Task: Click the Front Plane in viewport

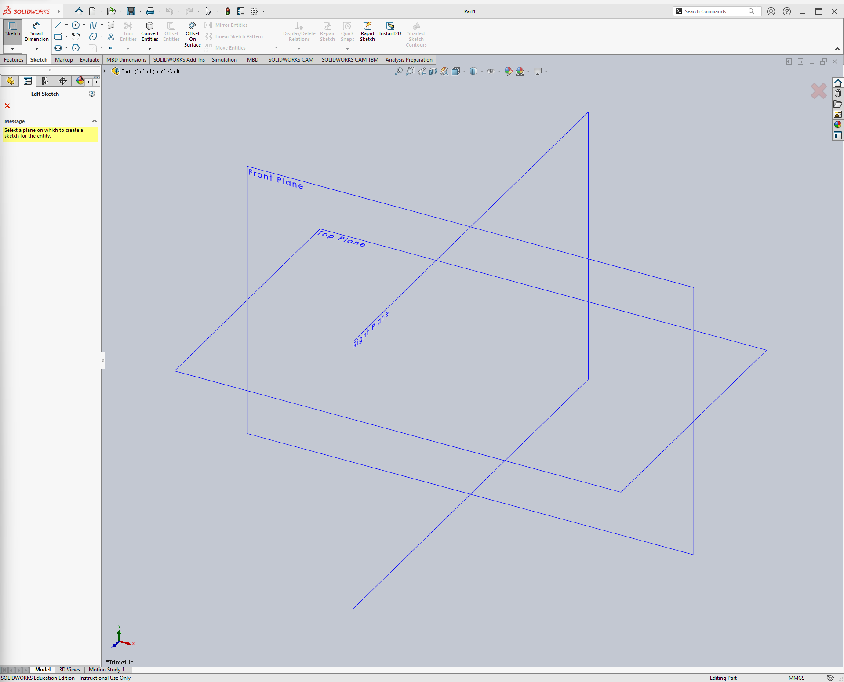Action: (279, 180)
